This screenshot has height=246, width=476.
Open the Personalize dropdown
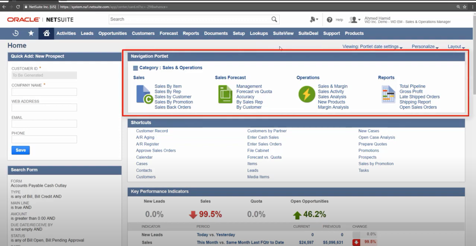[x=425, y=46]
